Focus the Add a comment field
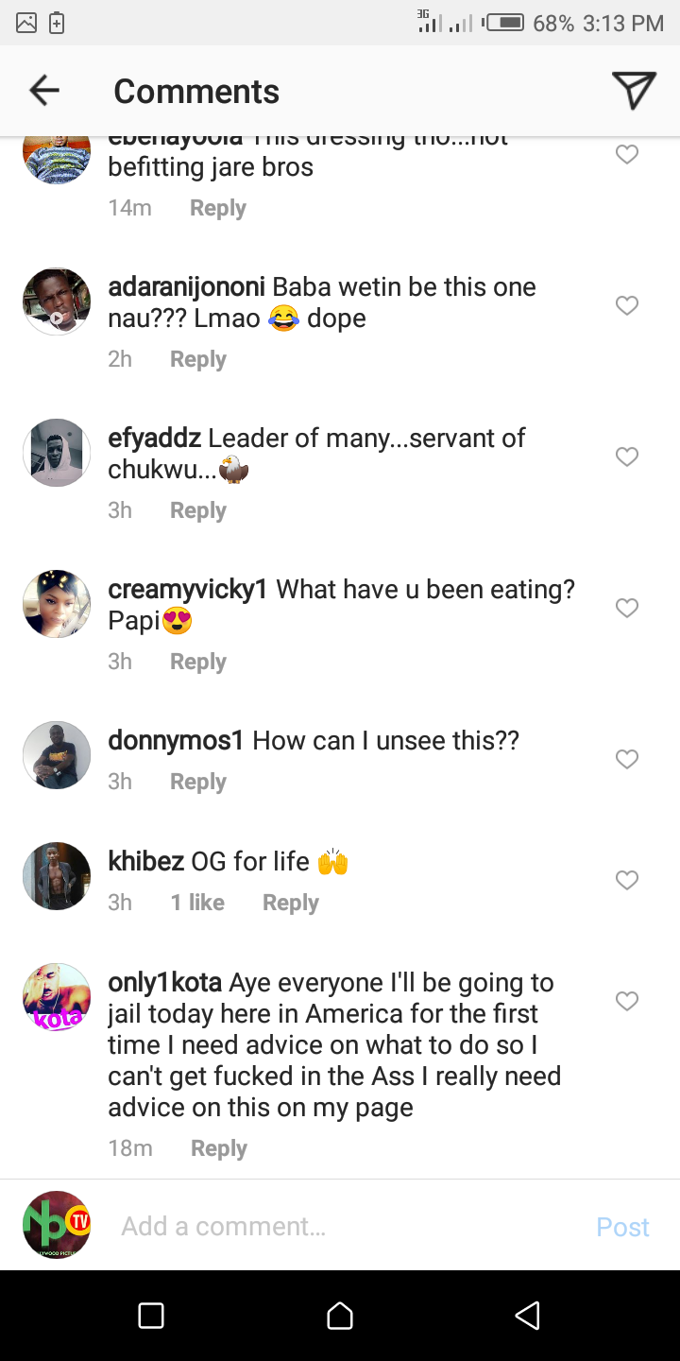Screen dimensions: 680x1361 point(340,1226)
